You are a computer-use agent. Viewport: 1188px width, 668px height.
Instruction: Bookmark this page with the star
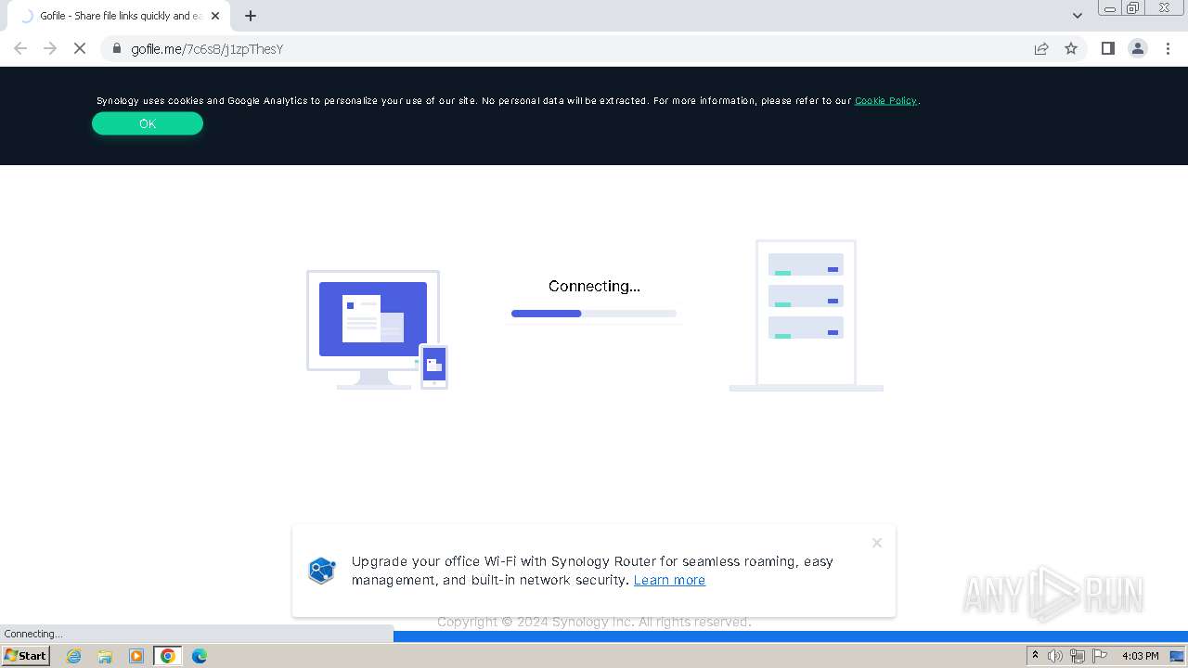tap(1071, 48)
